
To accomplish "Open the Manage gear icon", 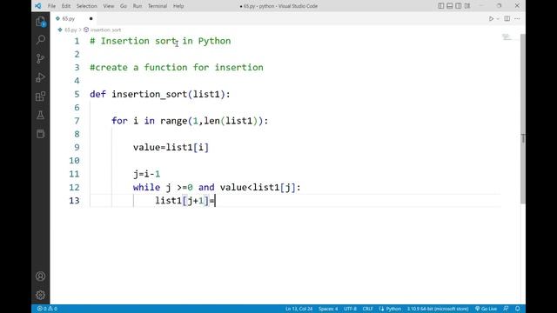I will coord(41,295).
